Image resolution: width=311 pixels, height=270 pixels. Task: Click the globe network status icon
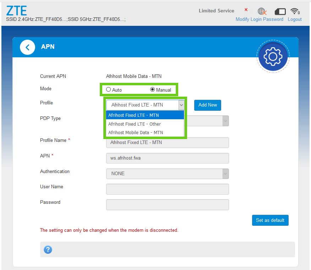(x=262, y=11)
